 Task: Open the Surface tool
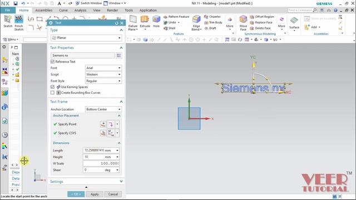click(x=294, y=23)
